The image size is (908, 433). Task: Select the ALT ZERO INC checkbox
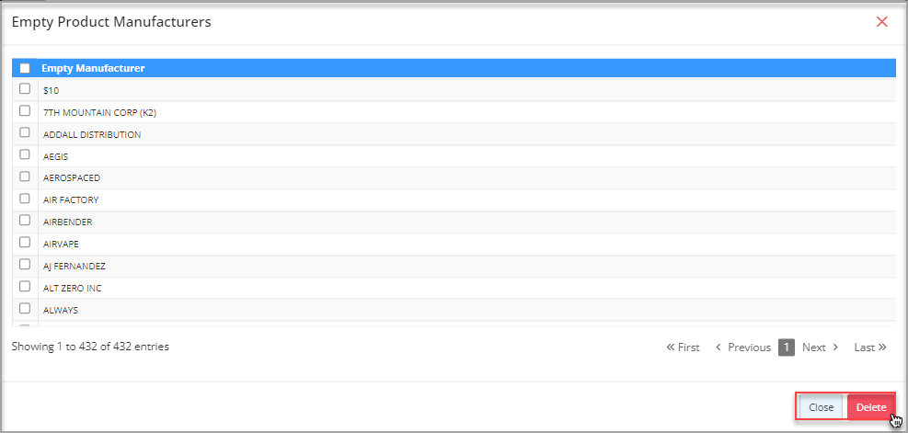coord(25,286)
